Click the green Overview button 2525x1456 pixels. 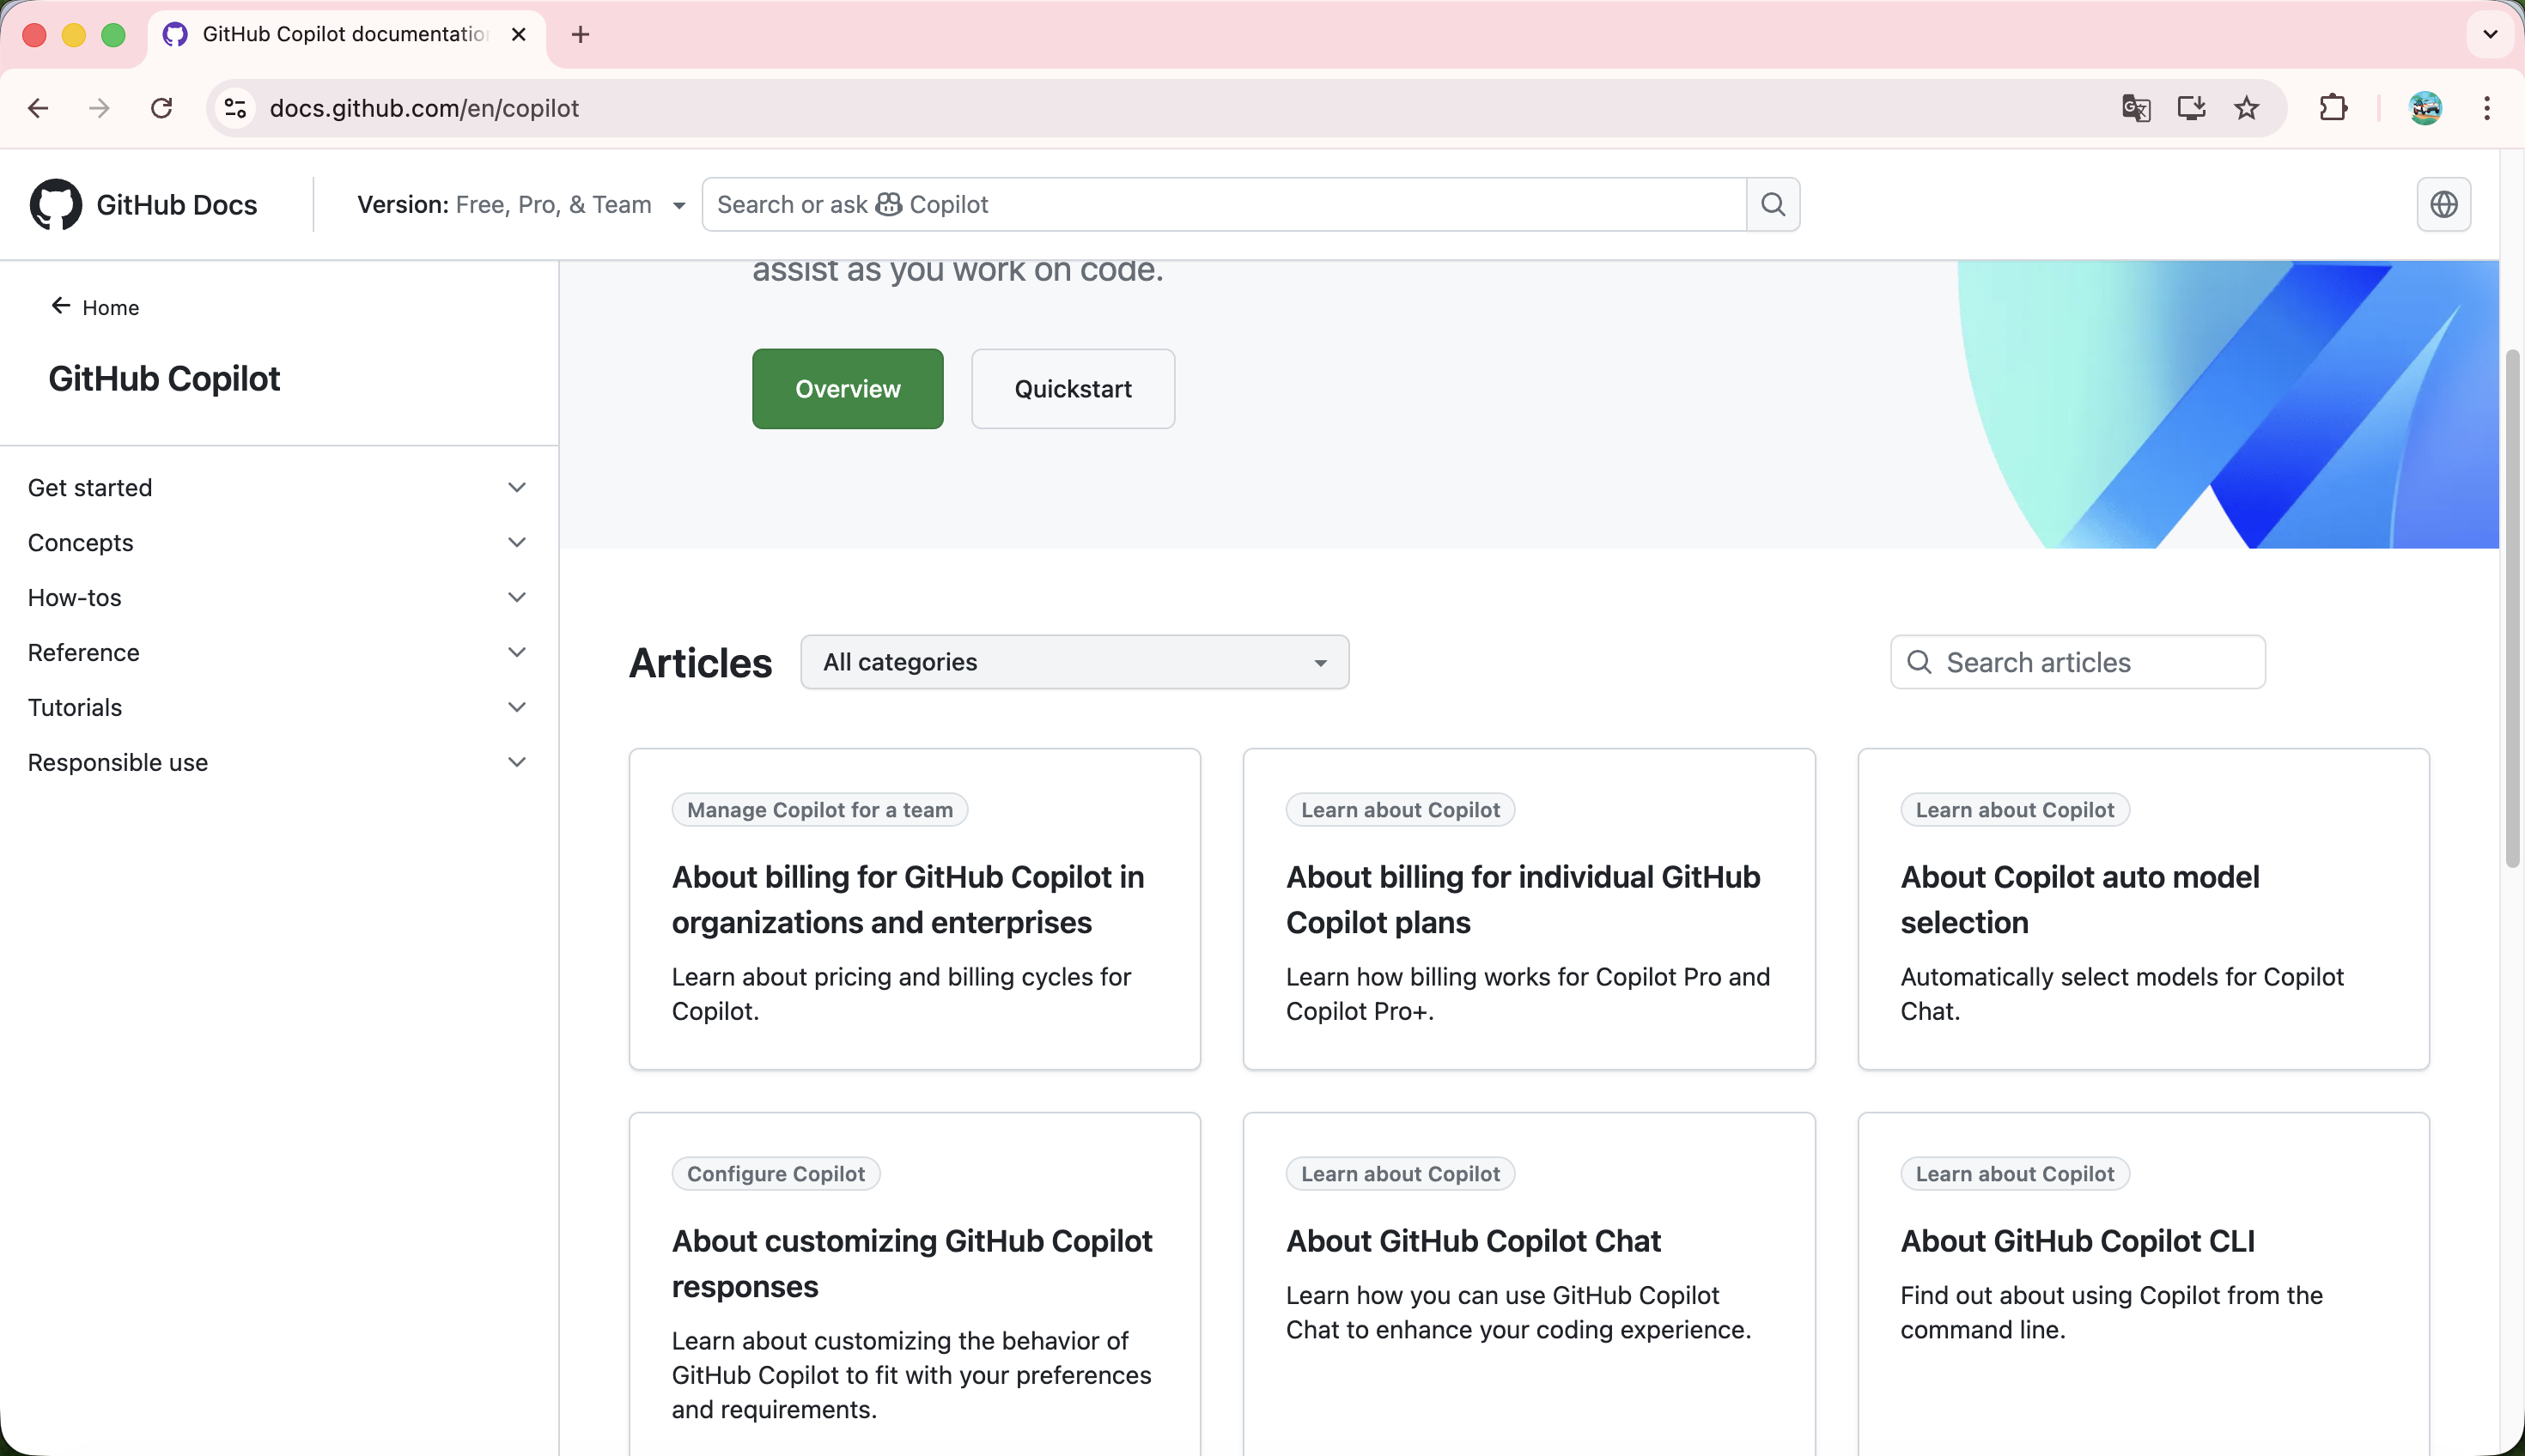[x=848, y=389]
